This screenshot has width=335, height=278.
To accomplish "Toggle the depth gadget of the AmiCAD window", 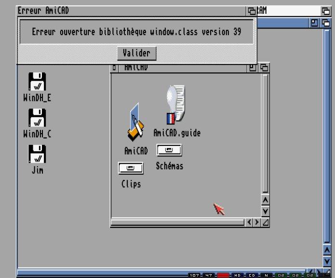I will tap(264, 68).
